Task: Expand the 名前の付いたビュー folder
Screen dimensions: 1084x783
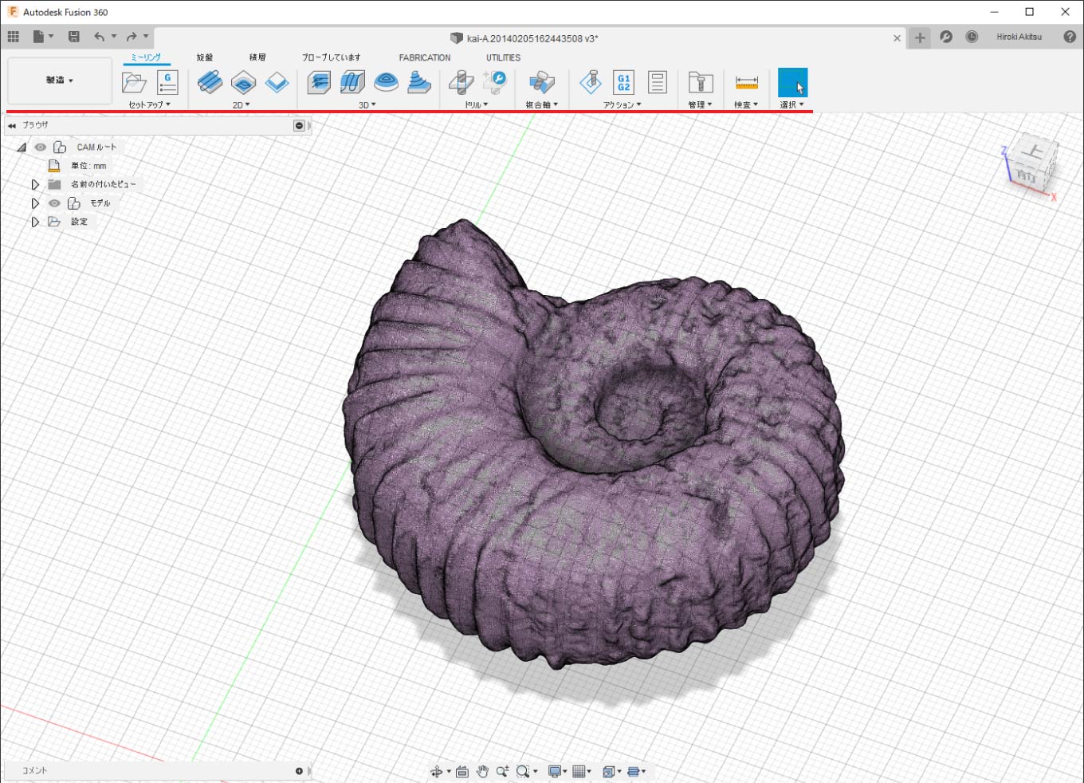Action: pyautogui.click(x=35, y=184)
